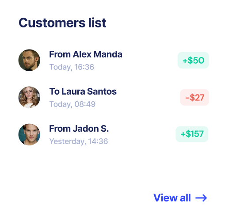Screen dimensions: 225x221
Task: Open Alex Manda's profile avatar
Action: [x=29, y=60]
